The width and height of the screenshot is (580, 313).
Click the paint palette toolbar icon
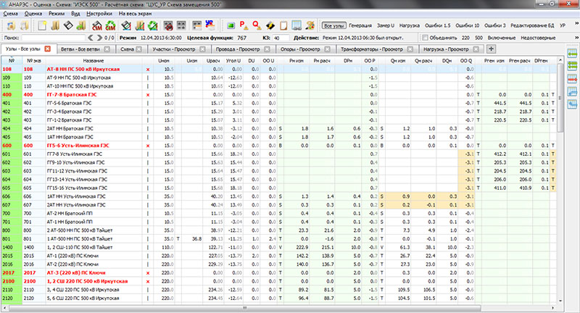click(310, 25)
